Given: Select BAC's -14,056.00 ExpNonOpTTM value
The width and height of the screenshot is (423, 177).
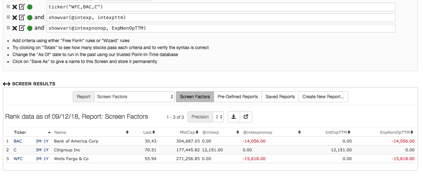Looking at the screenshot, I should click(403, 141).
